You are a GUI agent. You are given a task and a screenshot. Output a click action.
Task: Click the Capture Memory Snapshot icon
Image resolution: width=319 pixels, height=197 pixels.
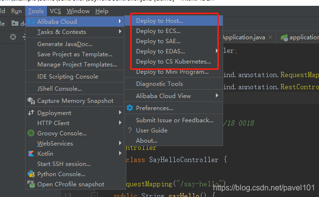31,101
